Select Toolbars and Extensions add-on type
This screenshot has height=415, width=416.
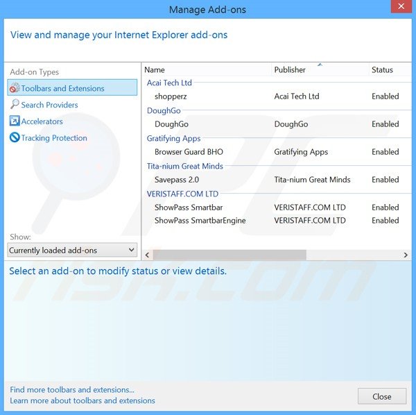pyautogui.click(x=72, y=87)
